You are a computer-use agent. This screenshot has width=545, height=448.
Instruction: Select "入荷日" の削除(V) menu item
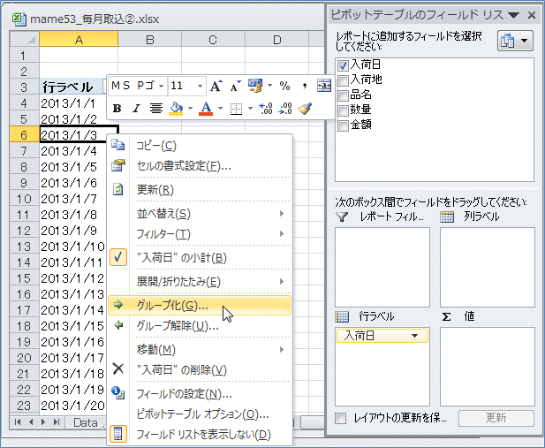[x=200, y=369]
